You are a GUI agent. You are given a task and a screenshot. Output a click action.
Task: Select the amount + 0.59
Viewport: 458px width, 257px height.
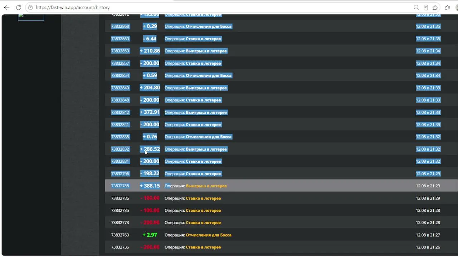[x=150, y=76]
